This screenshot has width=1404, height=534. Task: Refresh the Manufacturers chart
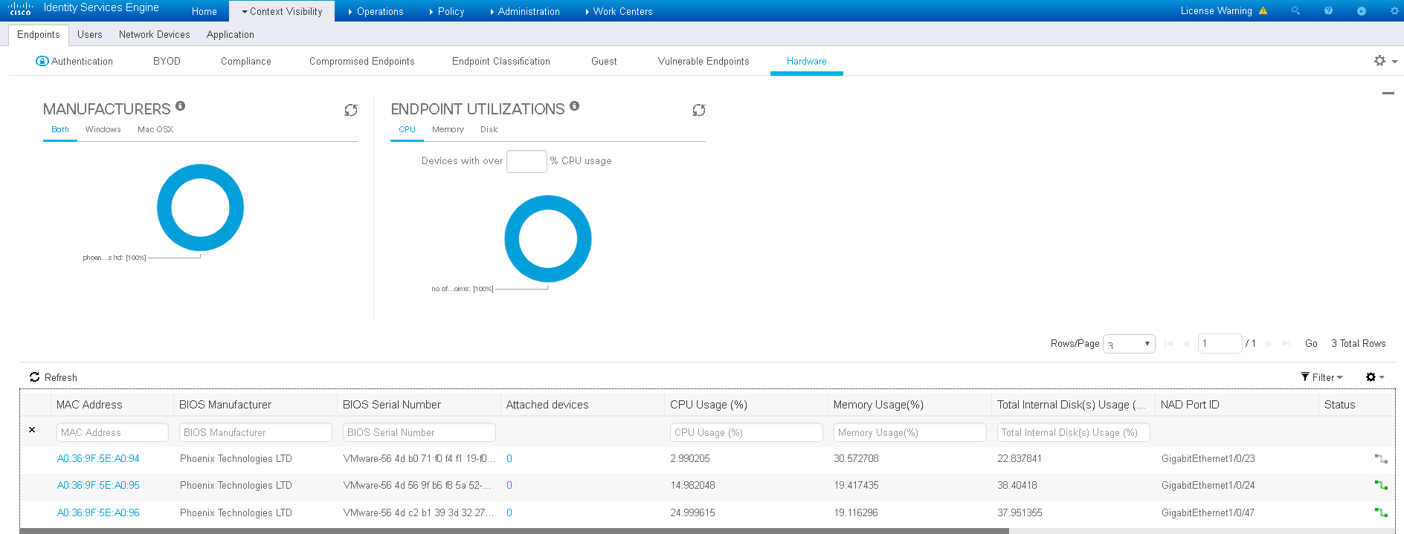(x=351, y=110)
